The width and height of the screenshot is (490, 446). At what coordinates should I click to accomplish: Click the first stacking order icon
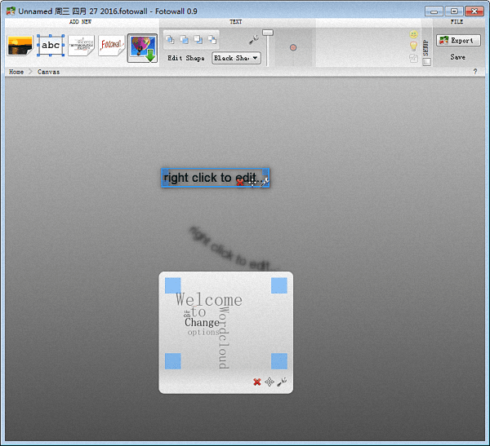click(x=171, y=39)
